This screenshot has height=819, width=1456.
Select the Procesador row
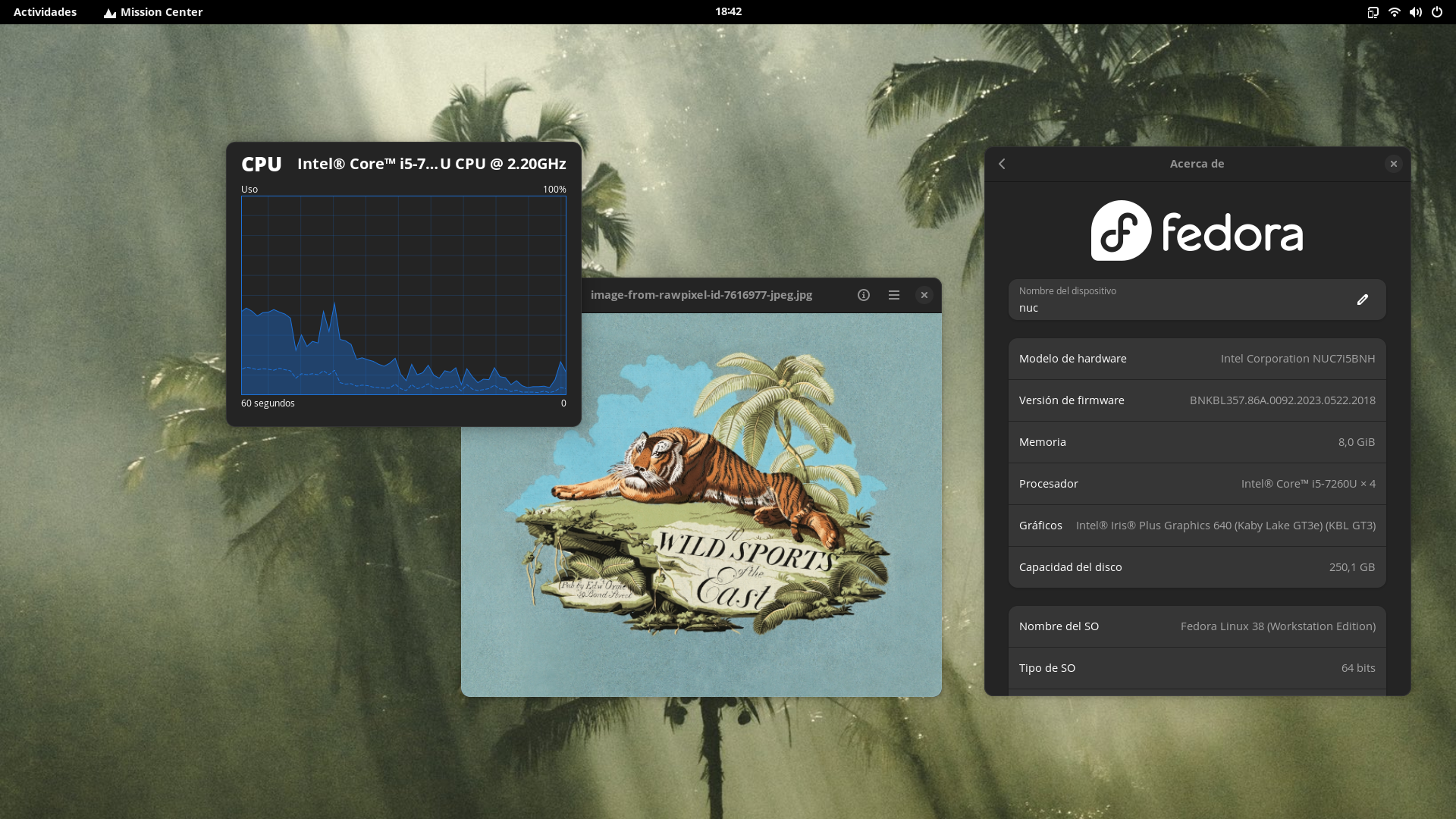1197,484
